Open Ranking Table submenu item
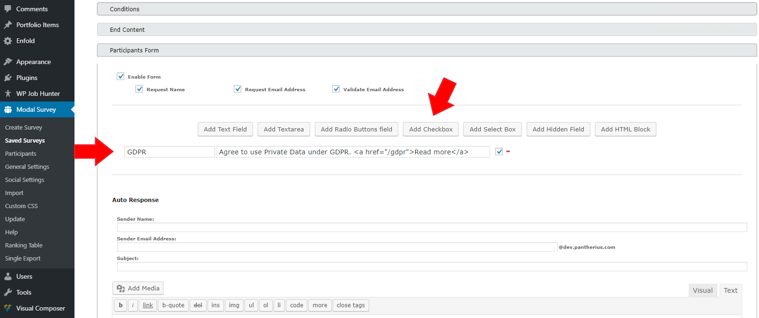The image size is (759, 318). coord(24,245)
